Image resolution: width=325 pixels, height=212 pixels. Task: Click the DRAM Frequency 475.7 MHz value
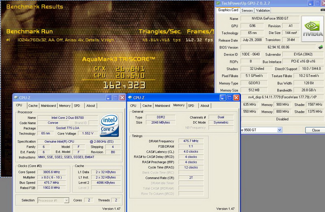(x=191, y=141)
